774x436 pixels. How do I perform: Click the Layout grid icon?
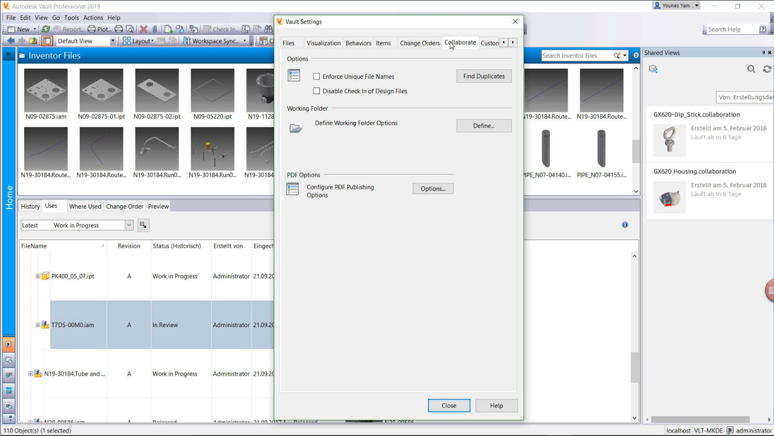(x=127, y=41)
